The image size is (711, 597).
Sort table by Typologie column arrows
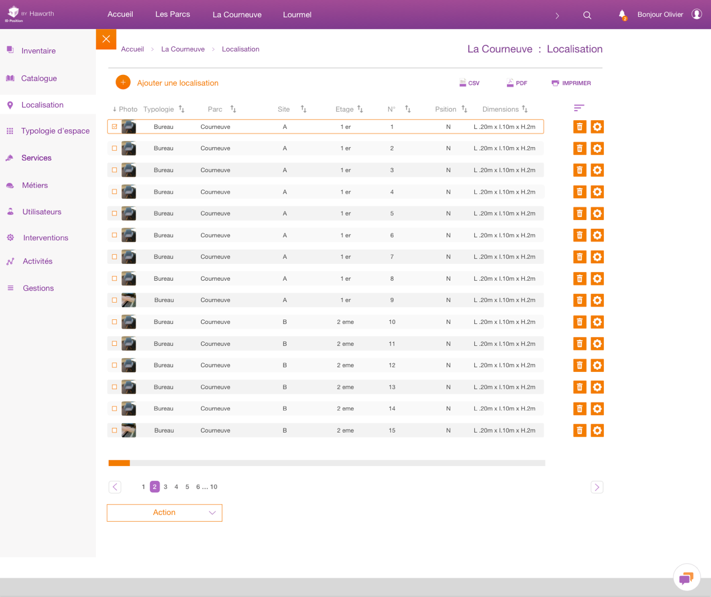pos(182,109)
